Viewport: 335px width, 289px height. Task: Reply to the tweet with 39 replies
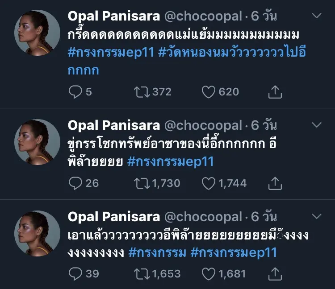[x=75, y=273]
